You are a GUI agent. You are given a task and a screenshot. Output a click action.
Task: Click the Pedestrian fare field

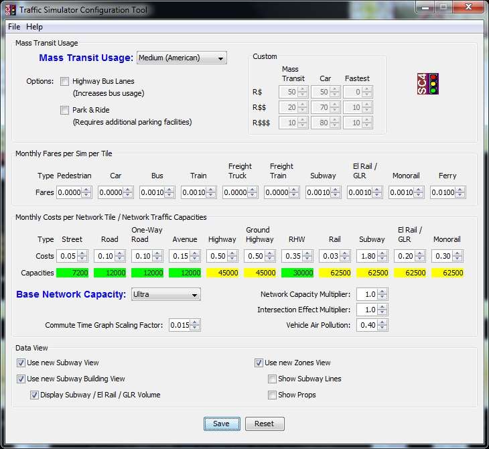pos(69,192)
